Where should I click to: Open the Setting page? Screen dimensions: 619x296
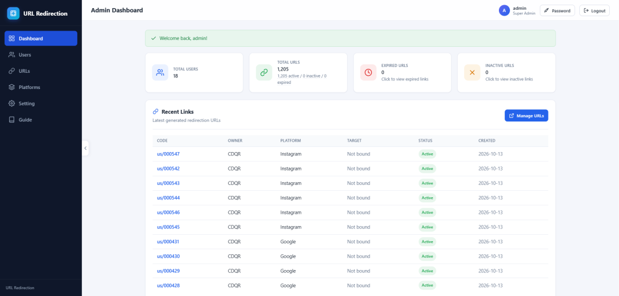pyautogui.click(x=40, y=103)
